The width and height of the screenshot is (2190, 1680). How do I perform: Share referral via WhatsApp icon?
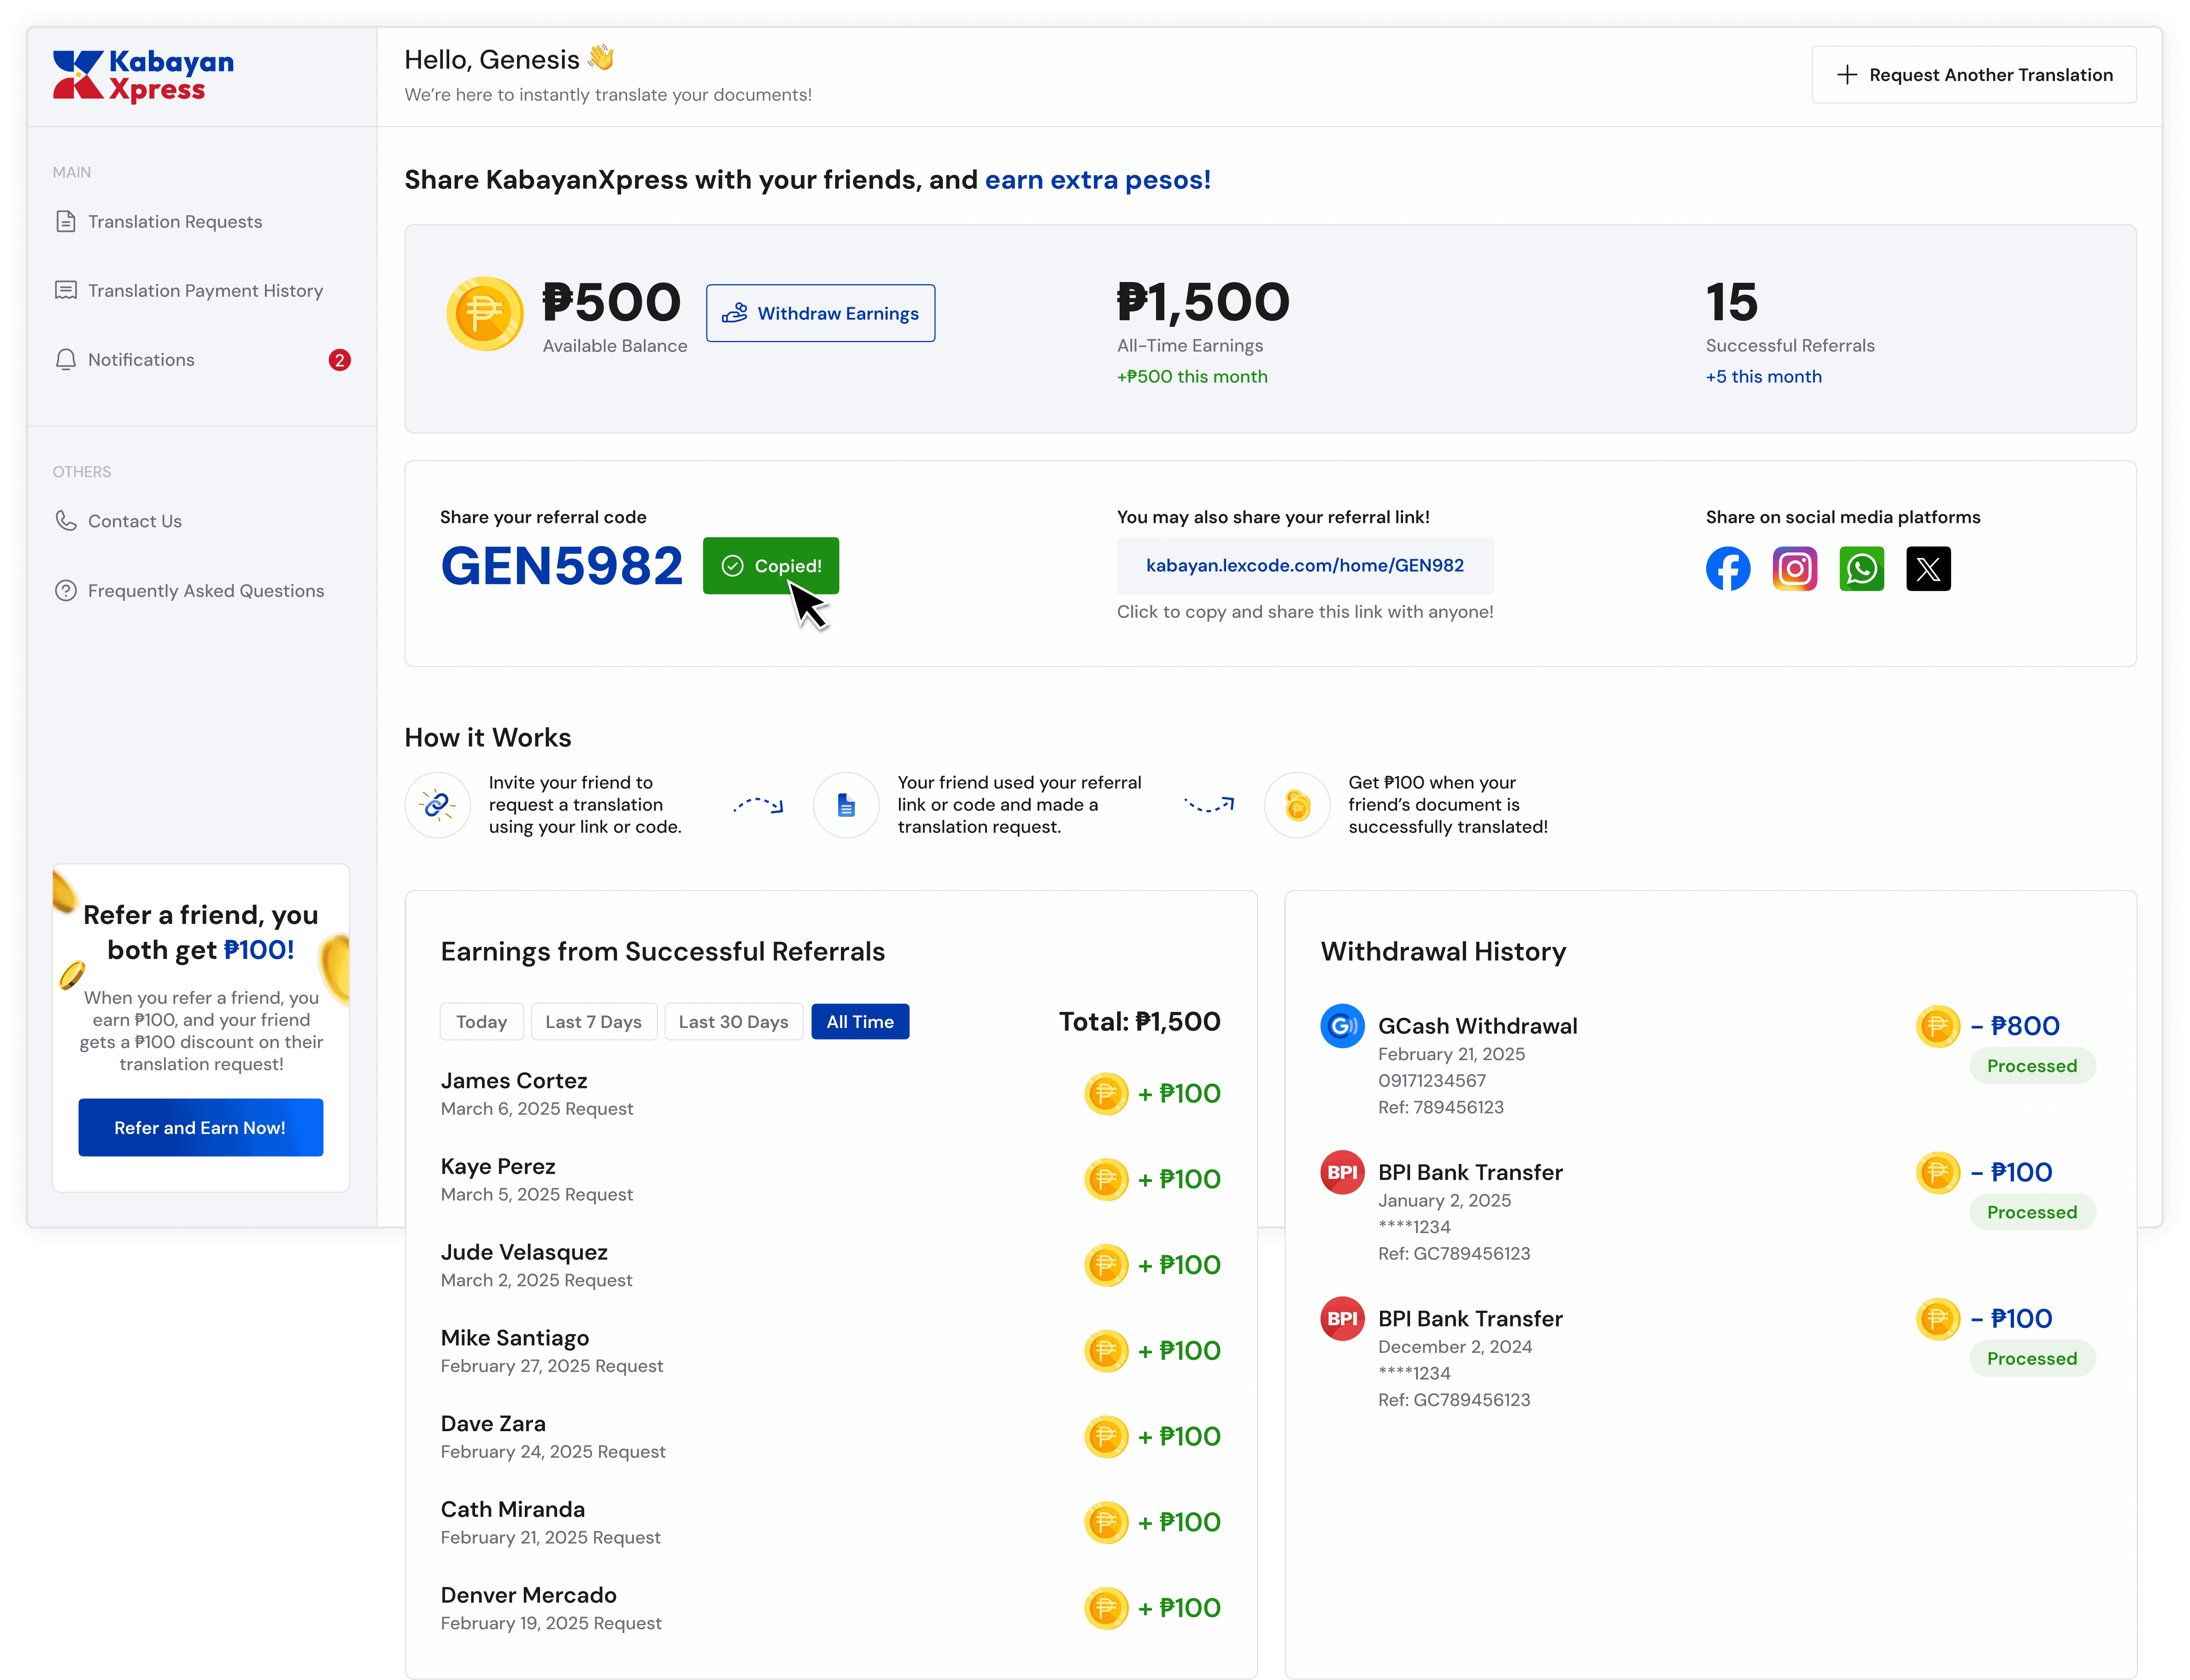tap(1861, 569)
